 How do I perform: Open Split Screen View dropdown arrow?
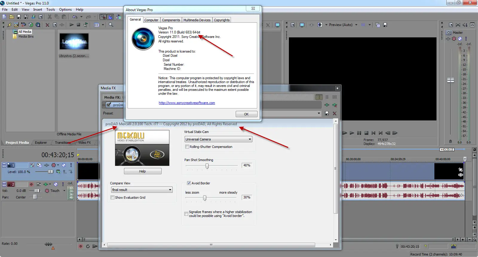[x=326, y=25]
